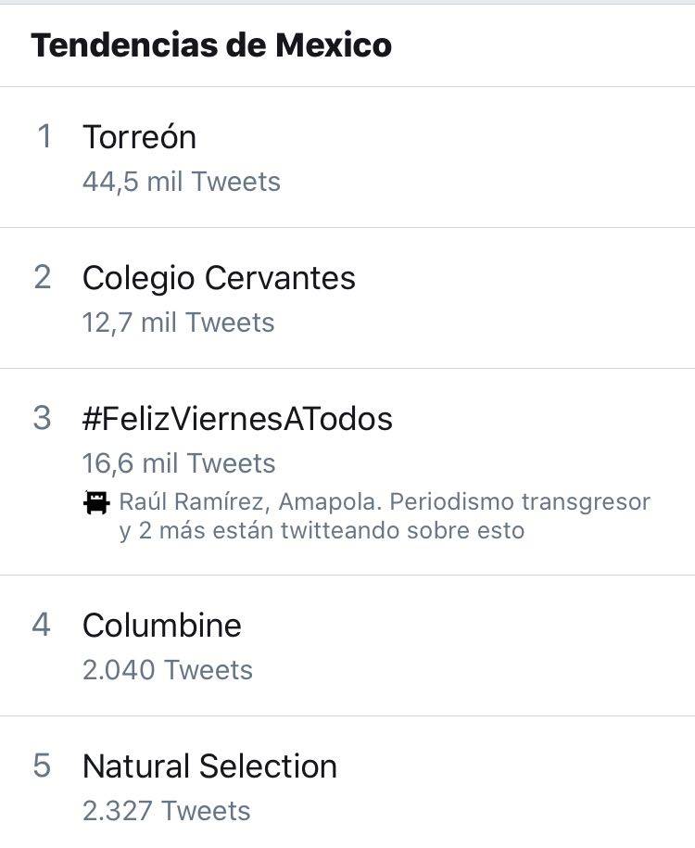Click the rank number 5 beside Natural Selection
The image size is (695, 848).
click(x=42, y=766)
